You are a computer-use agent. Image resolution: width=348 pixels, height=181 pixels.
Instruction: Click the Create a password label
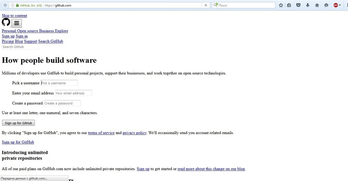click(x=27, y=103)
